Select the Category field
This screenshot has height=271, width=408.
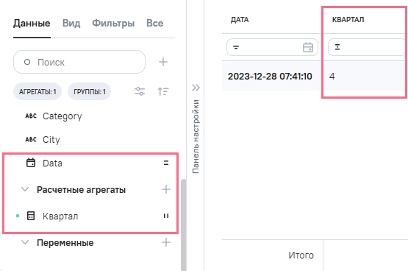point(62,116)
